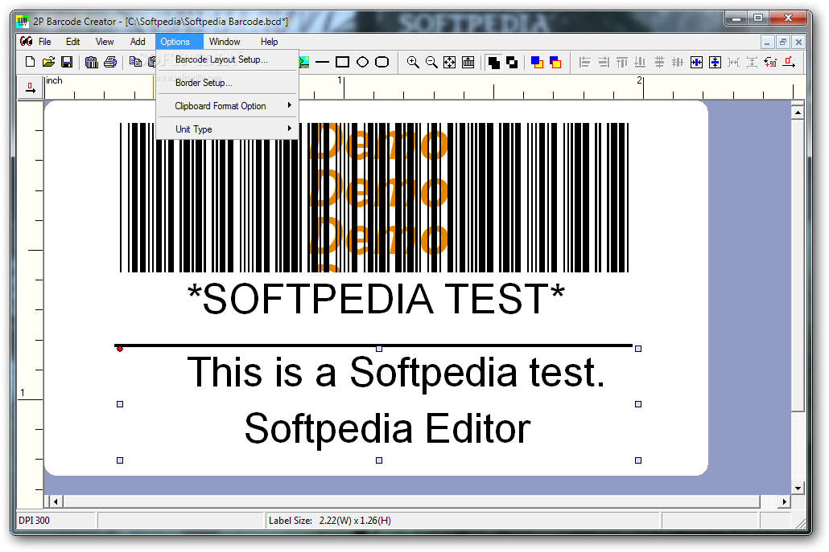Click the red object move arrow icon in toolbar
This screenshot has height=552, width=829.
tap(789, 63)
